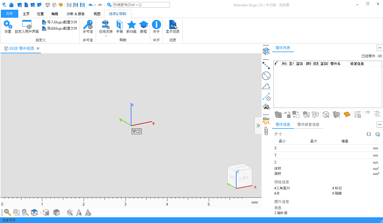Click the magnifier-with-blue-wireframe-cube zoom icon

25,212
